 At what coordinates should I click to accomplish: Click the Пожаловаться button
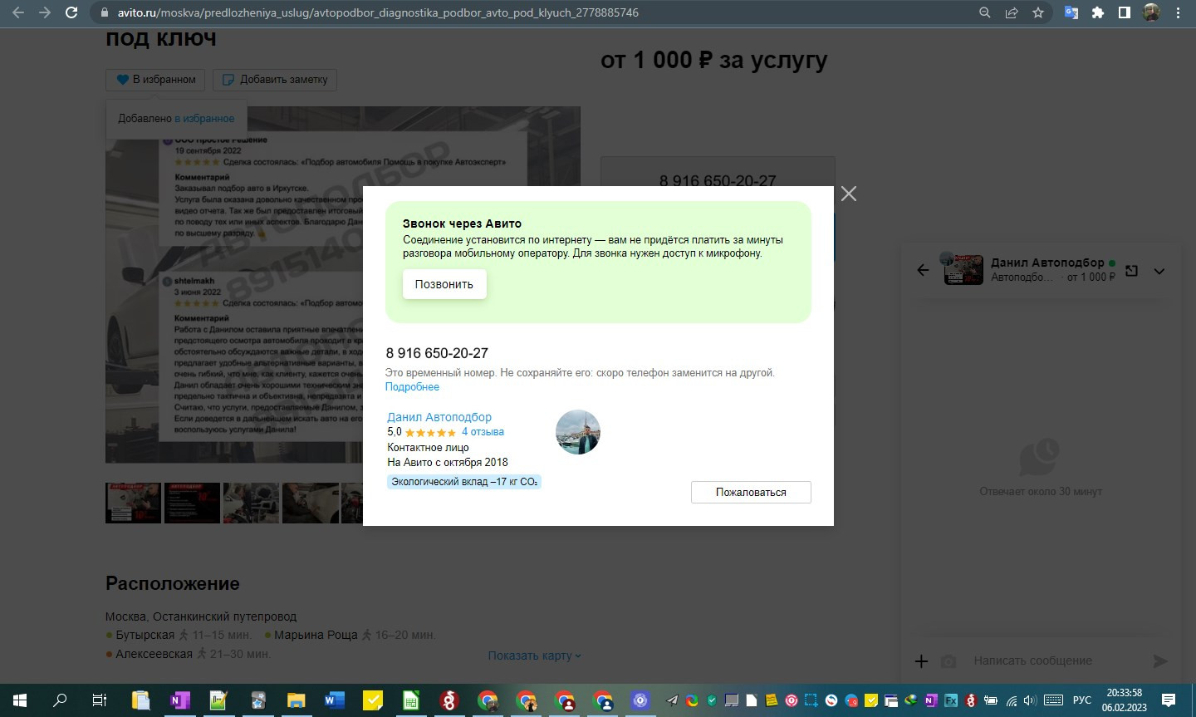[x=751, y=492]
